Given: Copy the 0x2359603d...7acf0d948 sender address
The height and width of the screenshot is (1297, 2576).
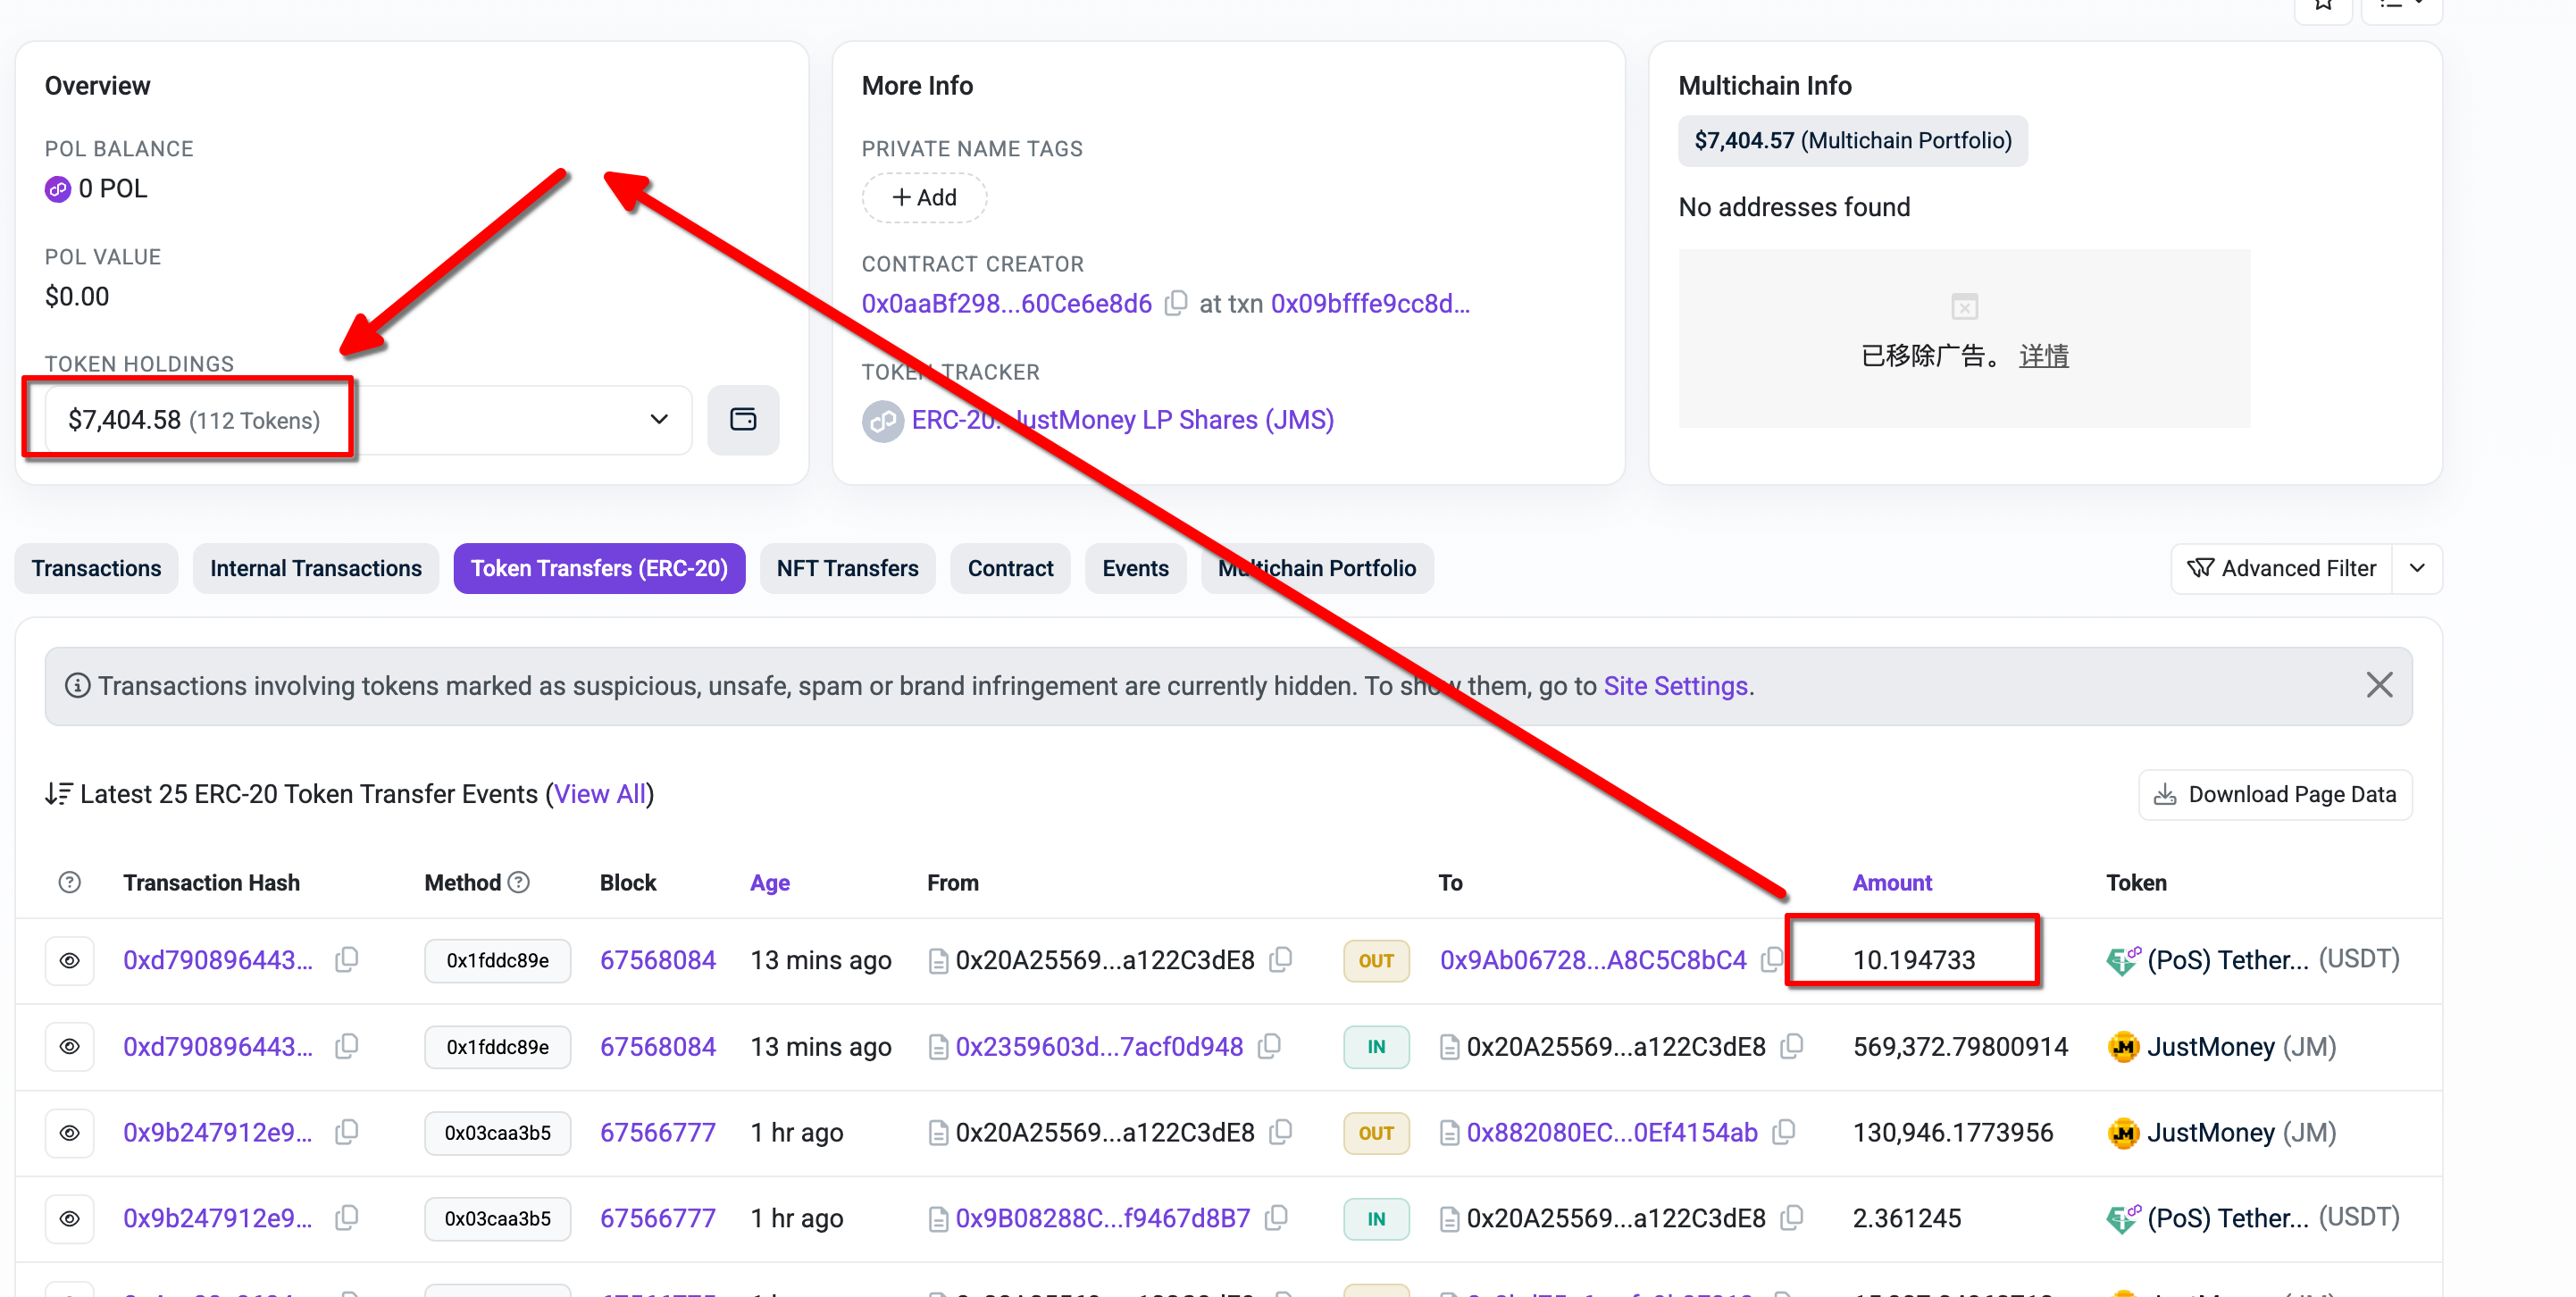Looking at the screenshot, I should pyautogui.click(x=1269, y=1046).
